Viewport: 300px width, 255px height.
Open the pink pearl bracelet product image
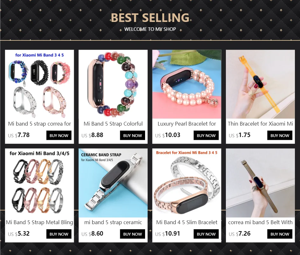point(187,84)
